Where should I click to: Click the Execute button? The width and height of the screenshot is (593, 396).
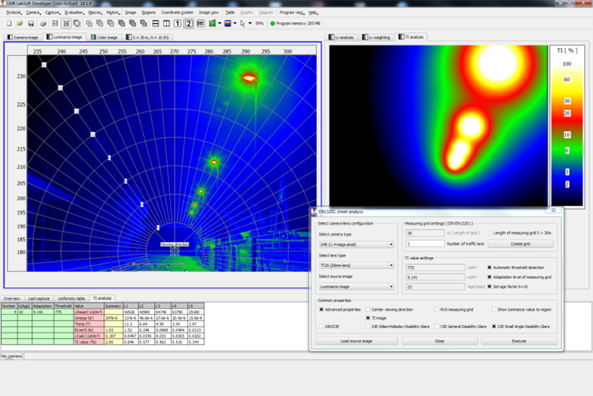519,341
